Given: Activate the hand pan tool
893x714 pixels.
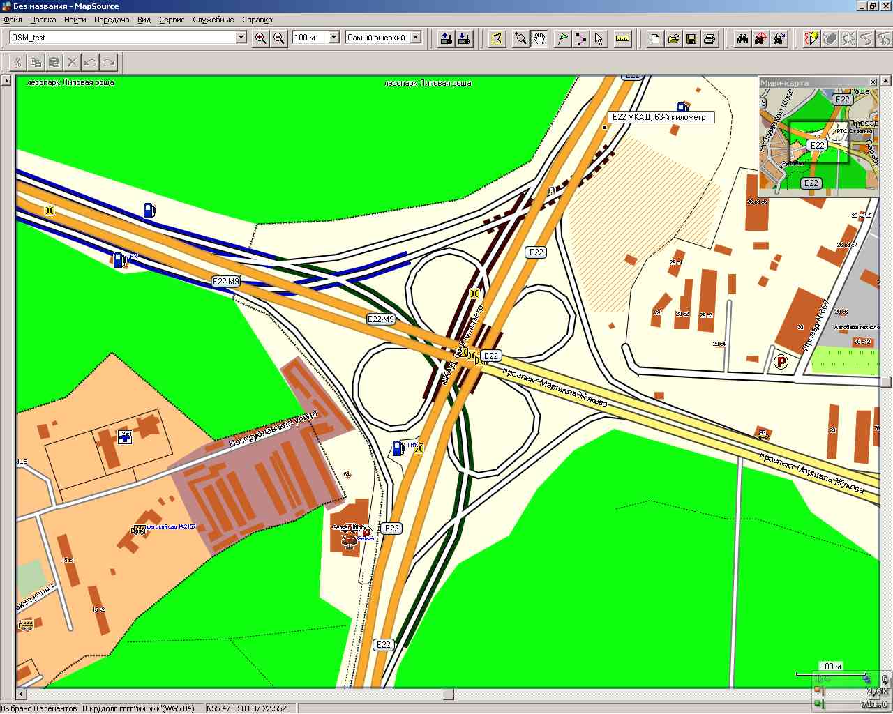Looking at the screenshot, I should pyautogui.click(x=539, y=38).
